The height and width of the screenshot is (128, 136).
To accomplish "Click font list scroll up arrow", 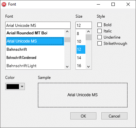I will (x=67, y=32).
